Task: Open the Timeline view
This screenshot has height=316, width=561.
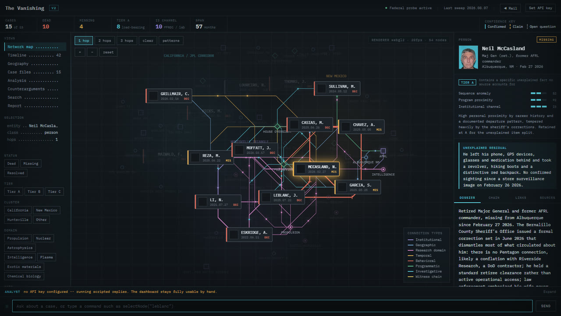Action: click(34, 55)
